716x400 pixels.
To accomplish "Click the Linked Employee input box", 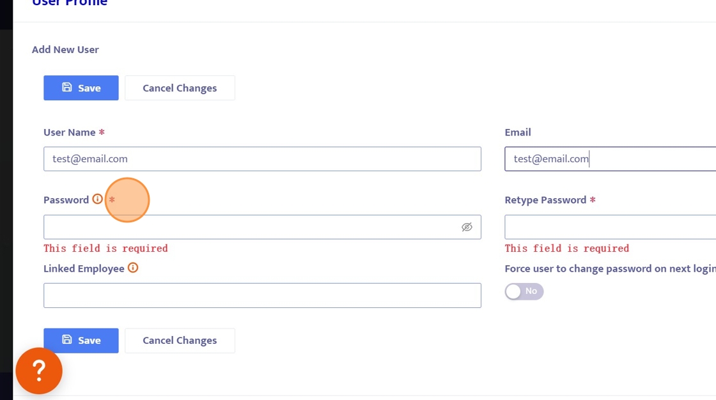I will (262, 296).
